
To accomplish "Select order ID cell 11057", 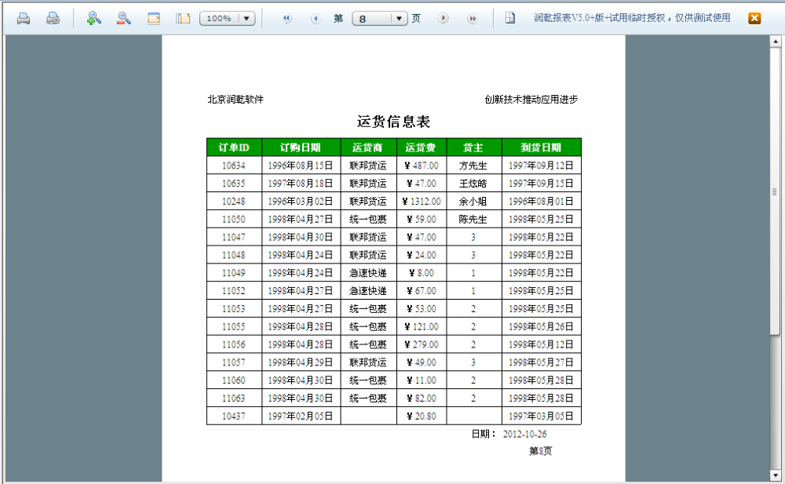I will pyautogui.click(x=234, y=362).
